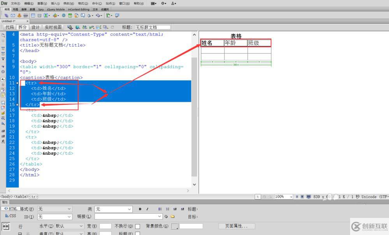This screenshot has width=389, height=235.
Task: Toggle Syntax Error Alerts icon
Action: [x=3, y=95]
